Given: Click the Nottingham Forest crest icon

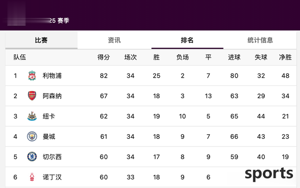Looking at the screenshot, I should pos(32,177).
